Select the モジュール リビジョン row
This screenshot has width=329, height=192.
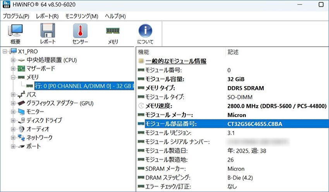(x=233, y=133)
